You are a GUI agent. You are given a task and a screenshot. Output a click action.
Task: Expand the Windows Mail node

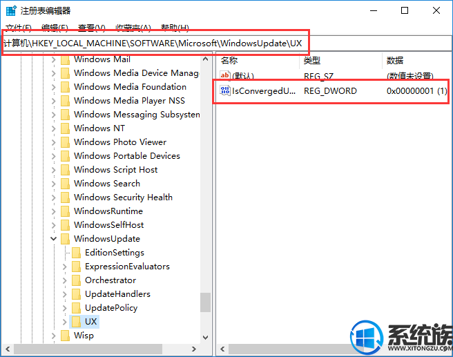point(54,59)
